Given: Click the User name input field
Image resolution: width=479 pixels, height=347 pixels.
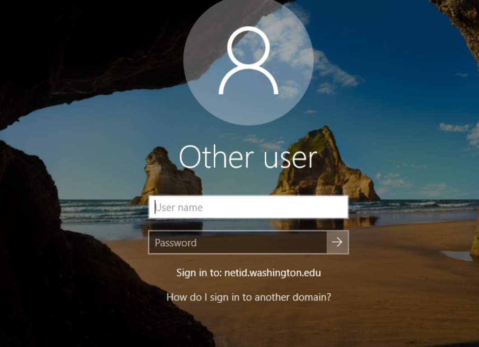Looking at the screenshot, I should [249, 207].
